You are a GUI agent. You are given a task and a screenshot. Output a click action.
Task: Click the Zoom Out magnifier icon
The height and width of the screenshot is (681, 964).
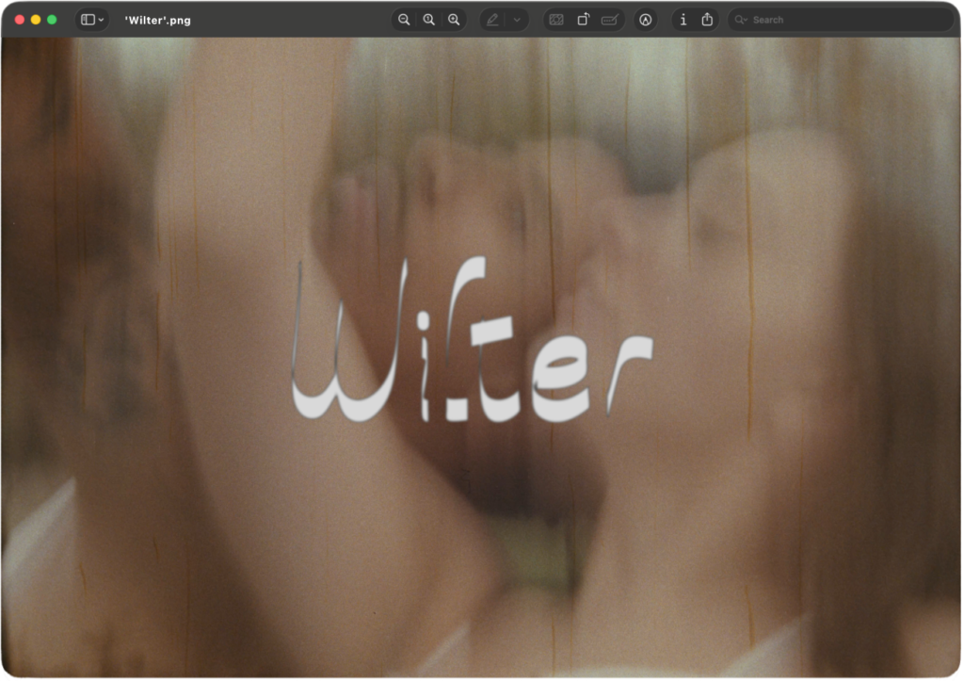(x=404, y=20)
